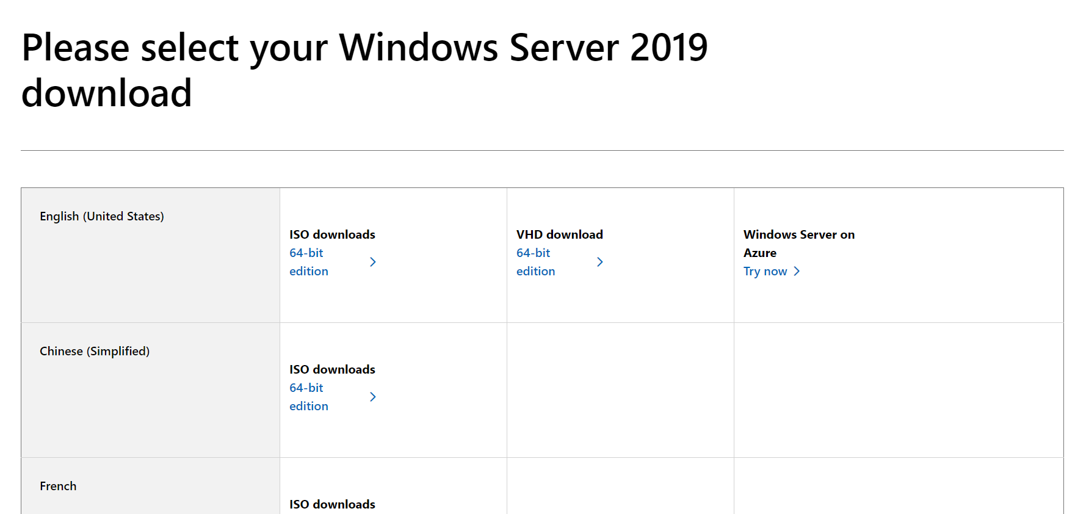Viewport: 1075px width, 514px height.
Task: Click chevron beside English ISO 64-bit edition
Action: point(373,262)
